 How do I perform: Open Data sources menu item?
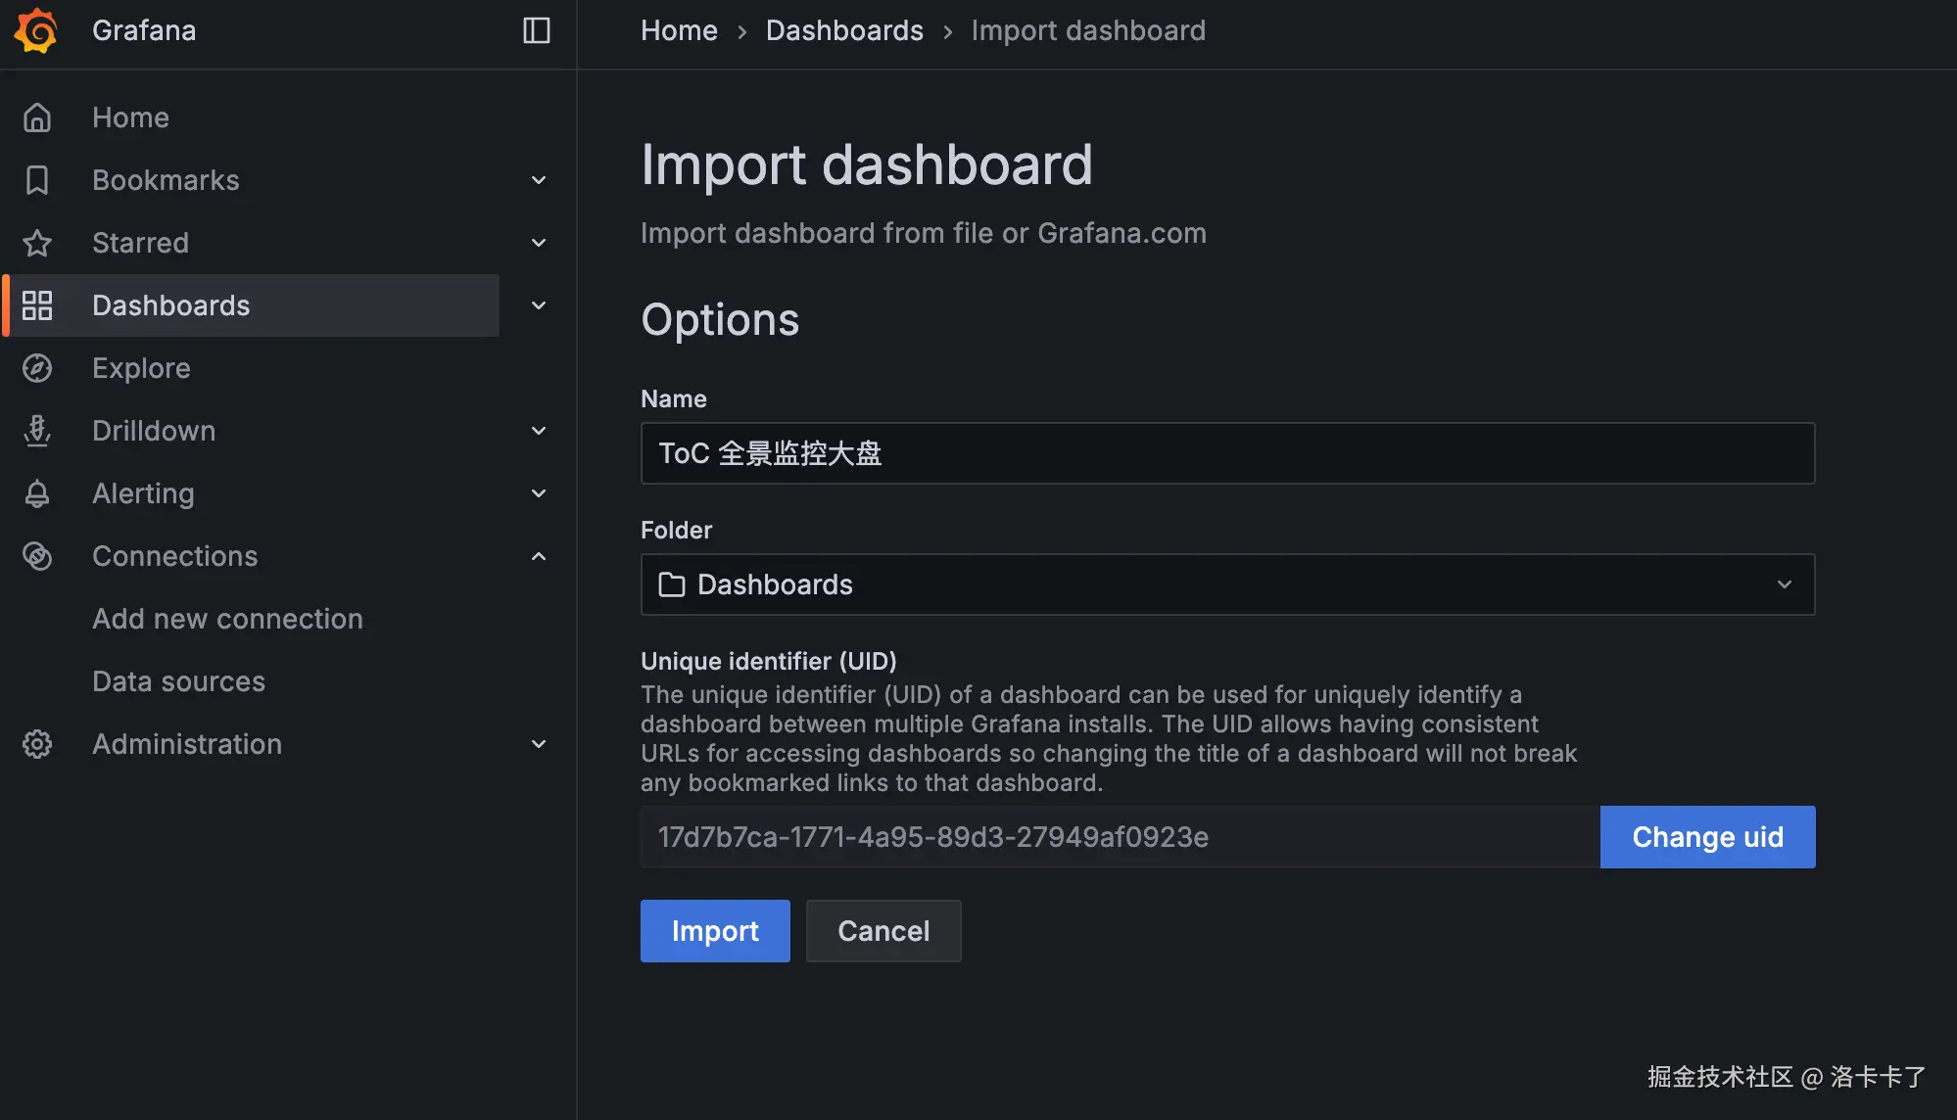(178, 681)
